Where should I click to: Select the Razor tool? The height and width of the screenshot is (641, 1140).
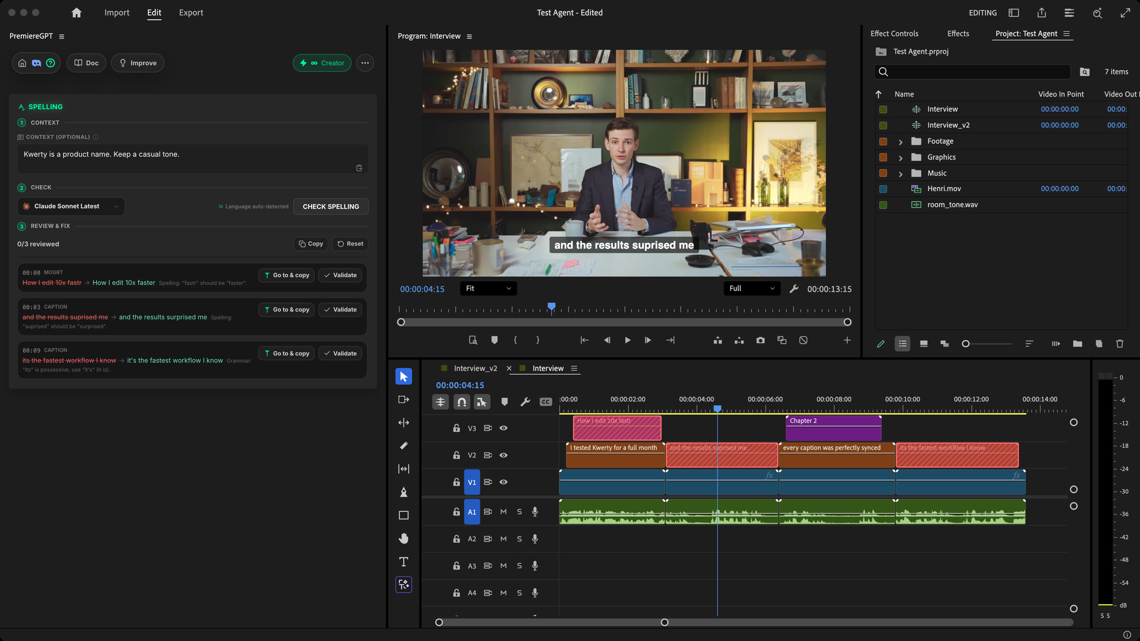[x=403, y=446]
